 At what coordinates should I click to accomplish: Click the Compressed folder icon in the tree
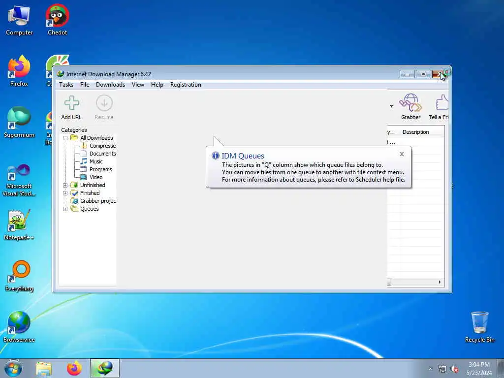click(84, 146)
